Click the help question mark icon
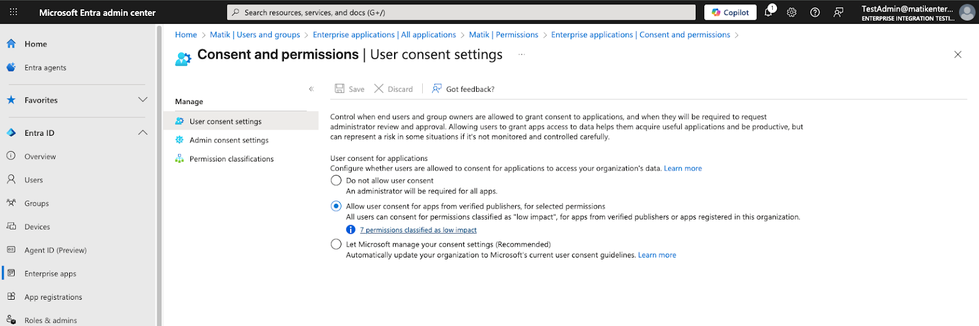Viewport: 979px width, 326px height. (815, 12)
